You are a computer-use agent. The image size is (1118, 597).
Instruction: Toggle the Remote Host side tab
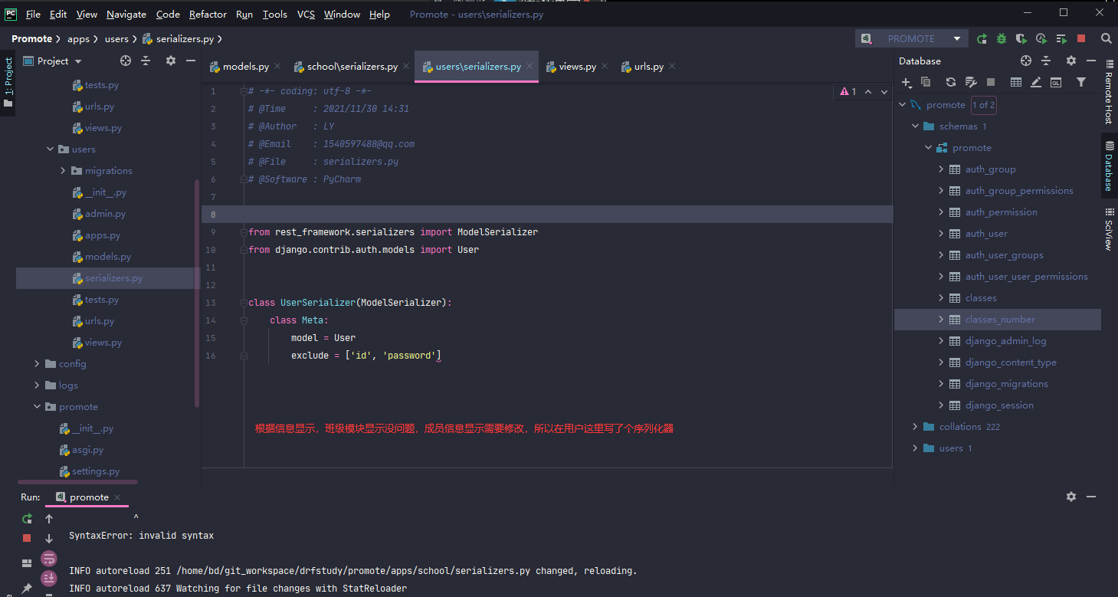click(x=1109, y=91)
